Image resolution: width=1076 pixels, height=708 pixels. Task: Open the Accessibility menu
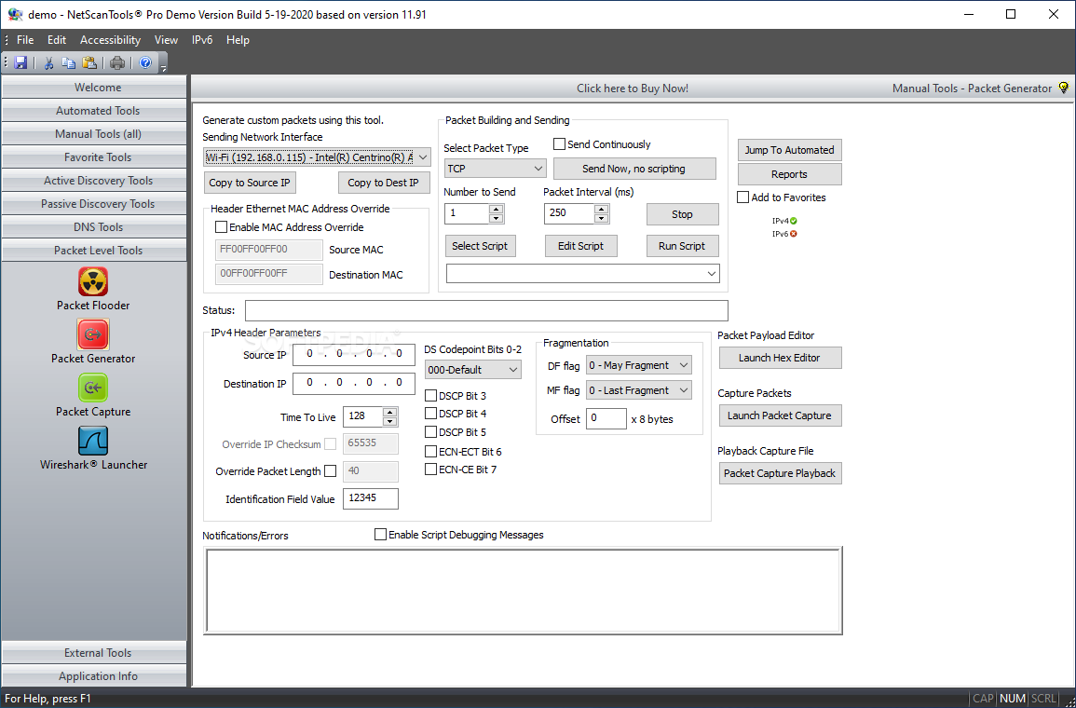click(x=111, y=40)
